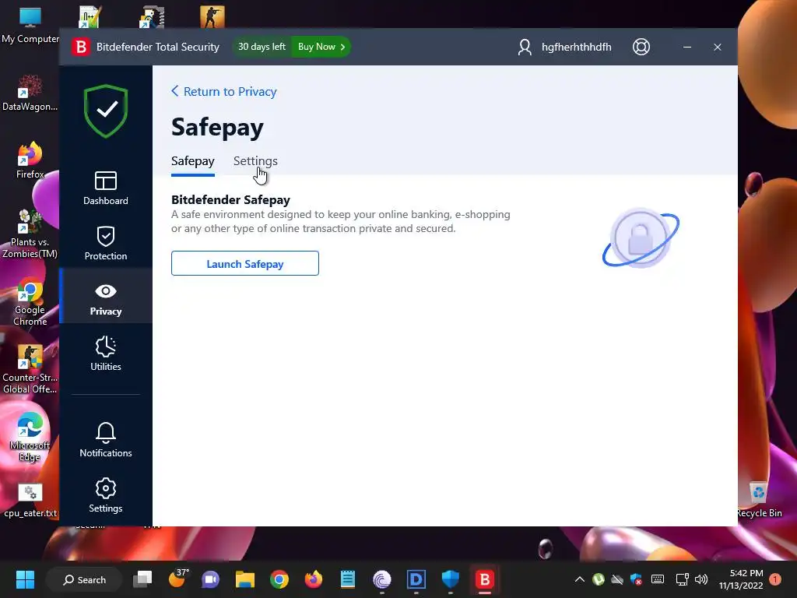797x598 pixels.
Task: Select the Google Chrome desktop shortcut
Action: (x=30, y=302)
